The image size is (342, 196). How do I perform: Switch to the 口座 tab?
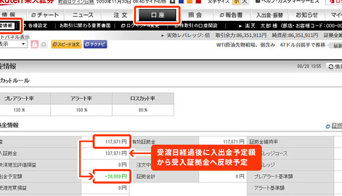[x=157, y=15]
